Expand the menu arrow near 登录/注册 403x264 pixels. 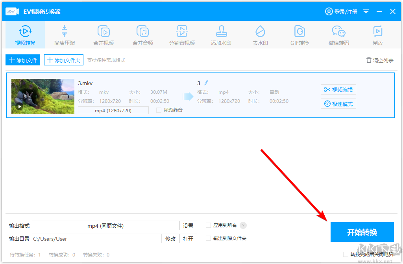pyautogui.click(x=366, y=11)
